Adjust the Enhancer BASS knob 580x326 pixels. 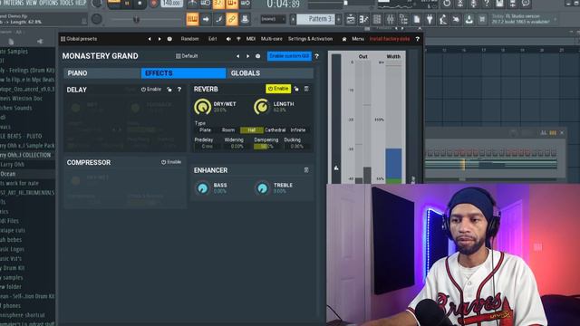[x=202, y=188]
